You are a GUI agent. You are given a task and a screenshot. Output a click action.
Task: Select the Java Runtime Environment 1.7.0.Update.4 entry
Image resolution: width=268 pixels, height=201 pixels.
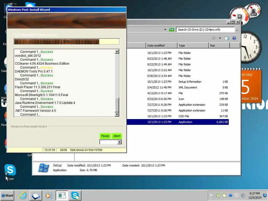45,103
